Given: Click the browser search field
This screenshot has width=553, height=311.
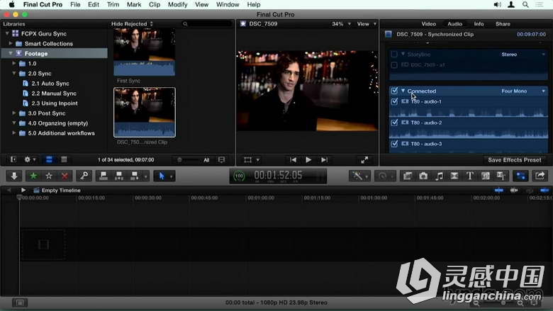Looking at the screenshot, I should coord(207,23).
